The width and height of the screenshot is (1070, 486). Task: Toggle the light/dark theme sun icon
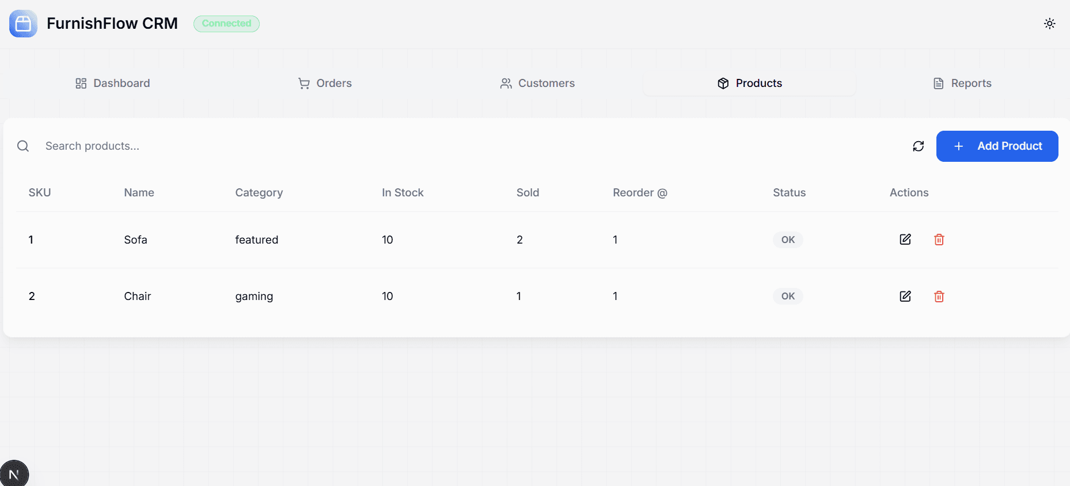point(1050,24)
